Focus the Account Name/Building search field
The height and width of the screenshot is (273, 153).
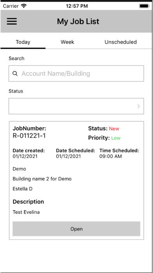[76, 73]
